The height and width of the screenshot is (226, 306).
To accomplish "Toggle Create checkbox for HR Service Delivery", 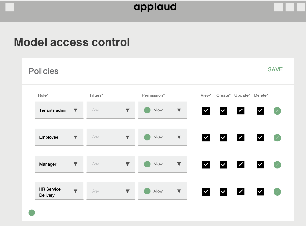I will click(223, 192).
